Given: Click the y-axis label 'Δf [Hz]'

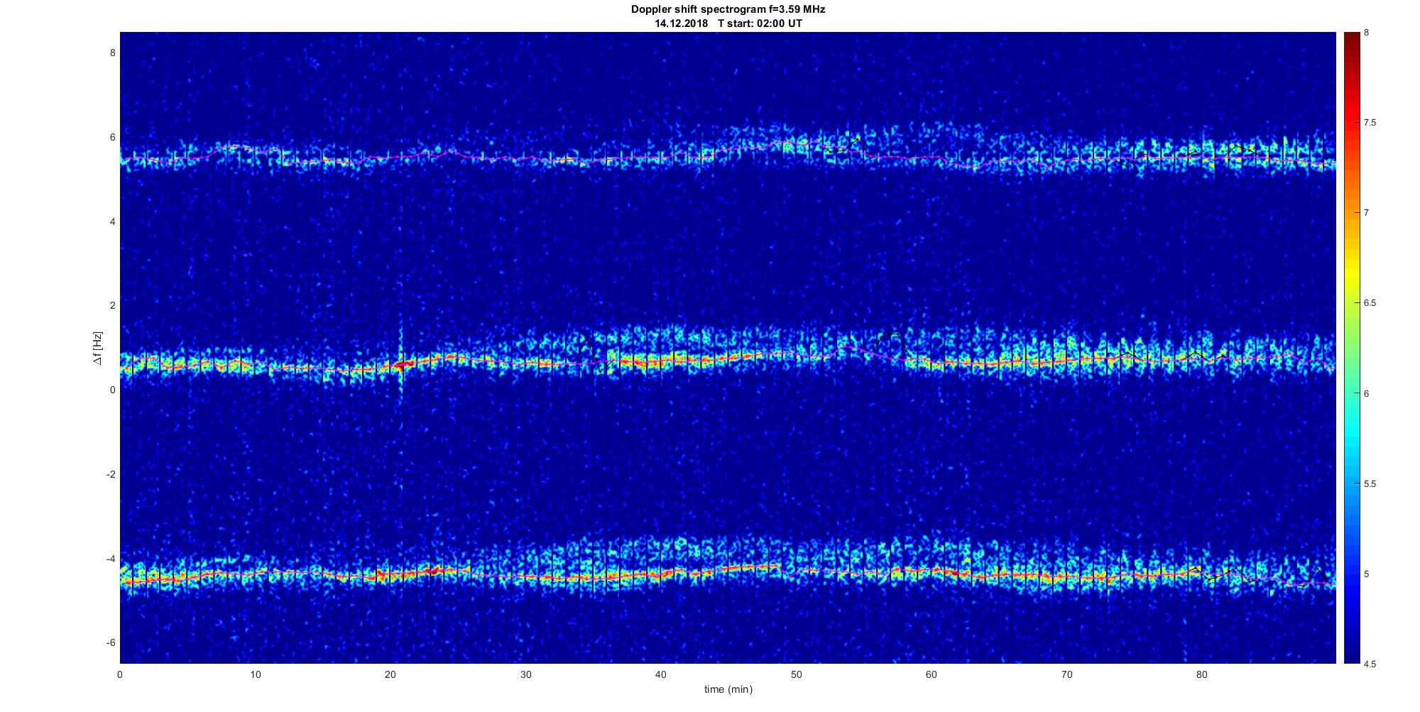Looking at the screenshot, I should click(x=97, y=348).
